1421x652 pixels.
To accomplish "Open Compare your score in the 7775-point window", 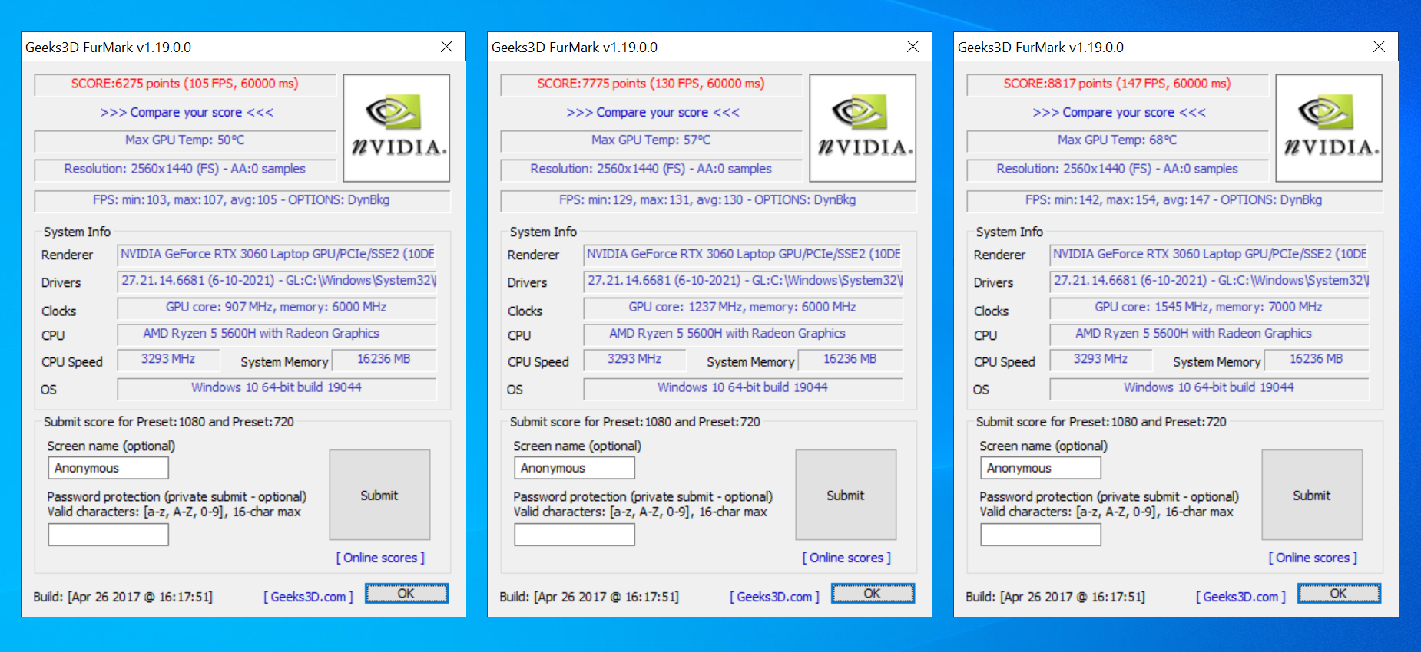I will (652, 113).
